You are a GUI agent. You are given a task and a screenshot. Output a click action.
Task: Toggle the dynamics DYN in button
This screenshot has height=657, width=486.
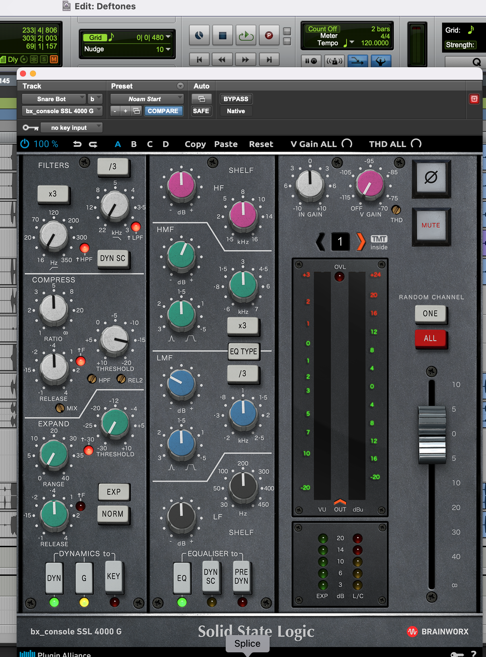pyautogui.click(x=54, y=578)
